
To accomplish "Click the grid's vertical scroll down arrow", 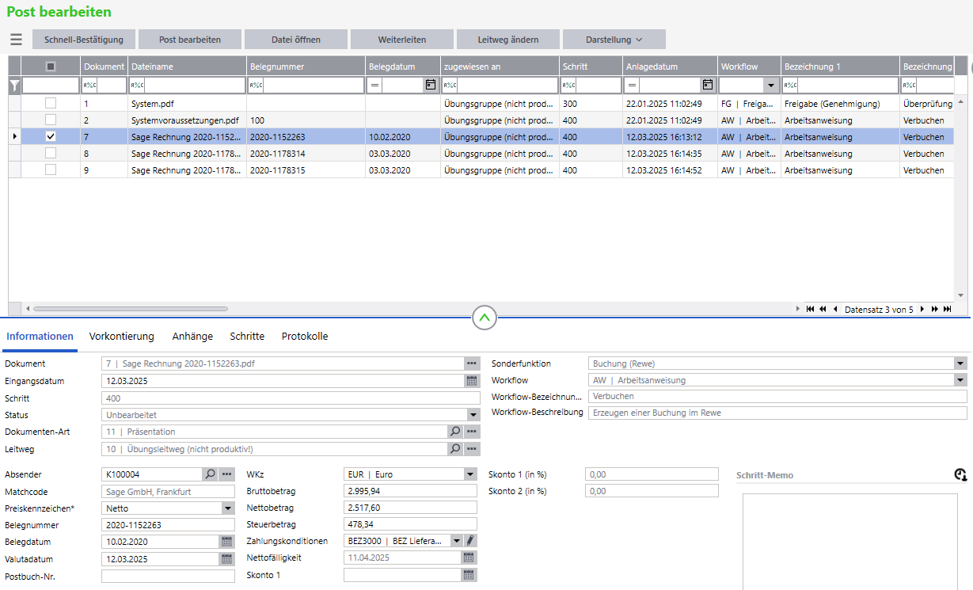I will [962, 294].
